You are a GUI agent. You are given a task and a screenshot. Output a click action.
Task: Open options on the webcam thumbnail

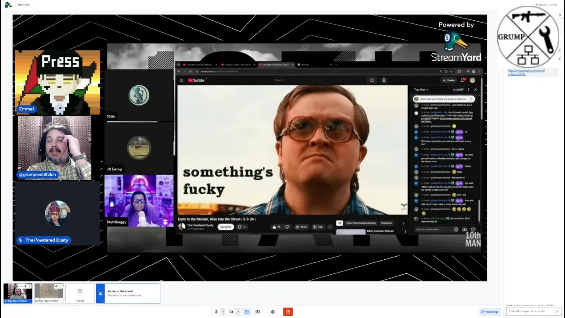(x=30, y=286)
